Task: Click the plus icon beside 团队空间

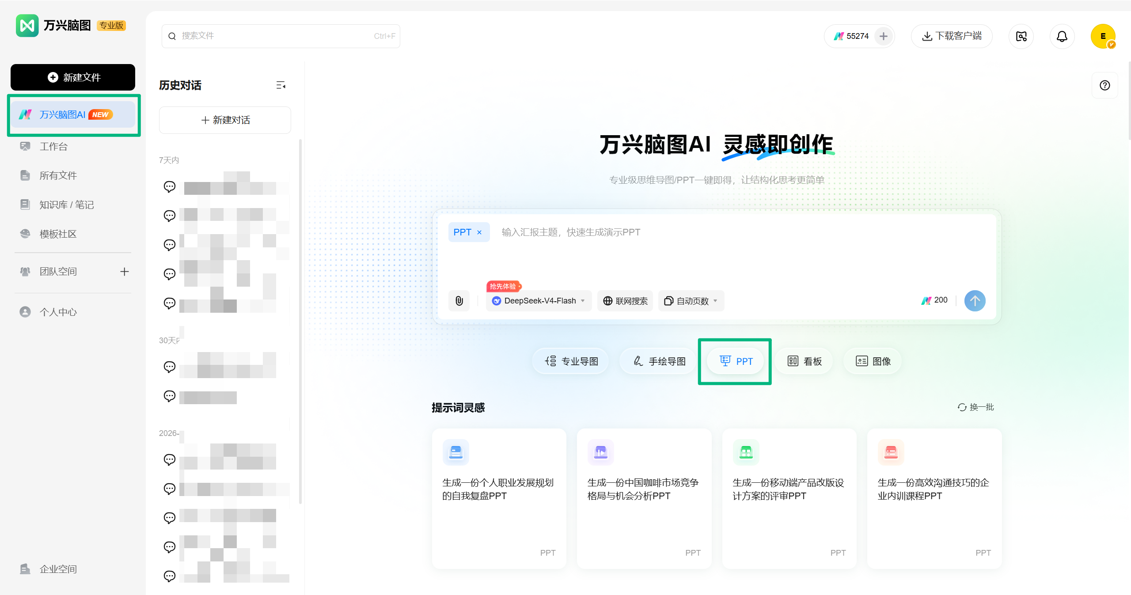Action: pyautogui.click(x=125, y=271)
